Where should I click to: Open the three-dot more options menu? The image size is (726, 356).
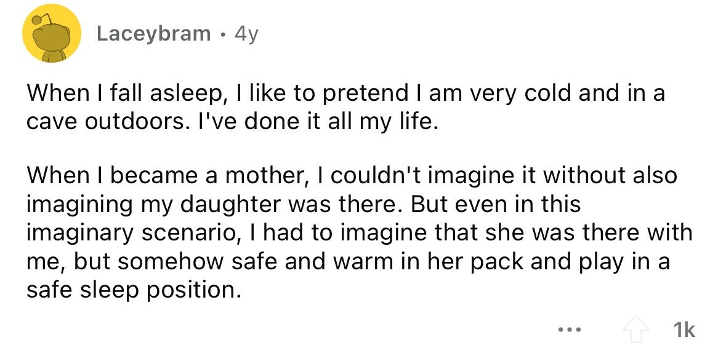click(569, 330)
